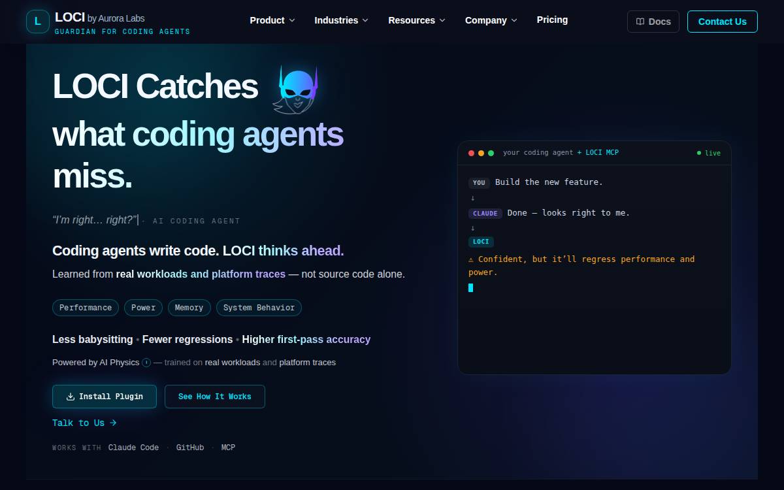Click 'Powered by AI Physics' text
The image size is (784, 490).
click(x=96, y=363)
